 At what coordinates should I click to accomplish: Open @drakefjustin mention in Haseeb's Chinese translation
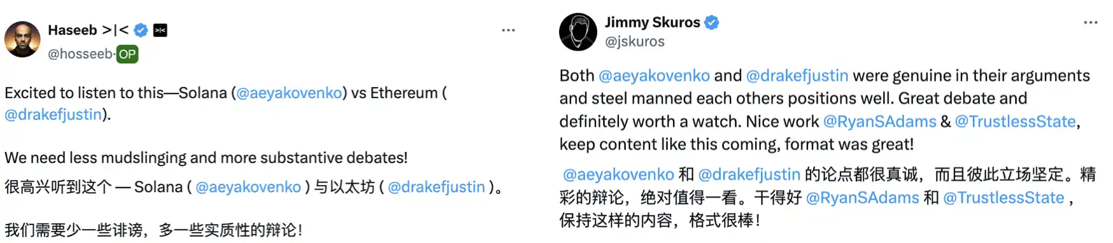[x=437, y=187]
